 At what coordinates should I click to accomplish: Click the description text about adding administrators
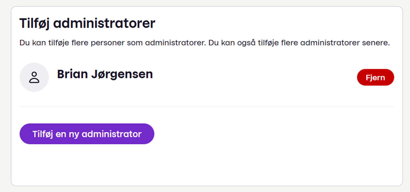click(205, 43)
